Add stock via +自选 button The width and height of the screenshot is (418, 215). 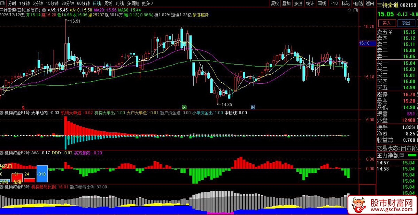point(358,3)
